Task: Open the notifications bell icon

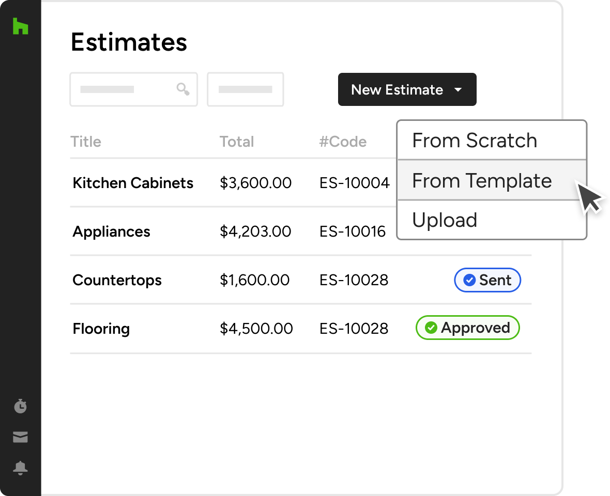Action: (20, 468)
